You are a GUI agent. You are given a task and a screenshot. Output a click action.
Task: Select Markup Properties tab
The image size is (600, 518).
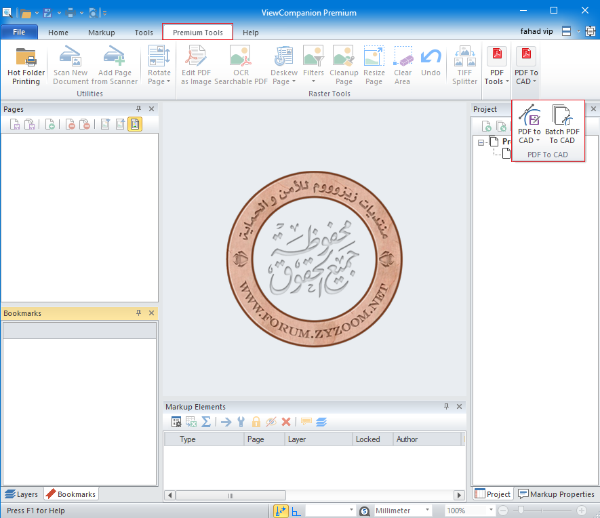tap(556, 494)
